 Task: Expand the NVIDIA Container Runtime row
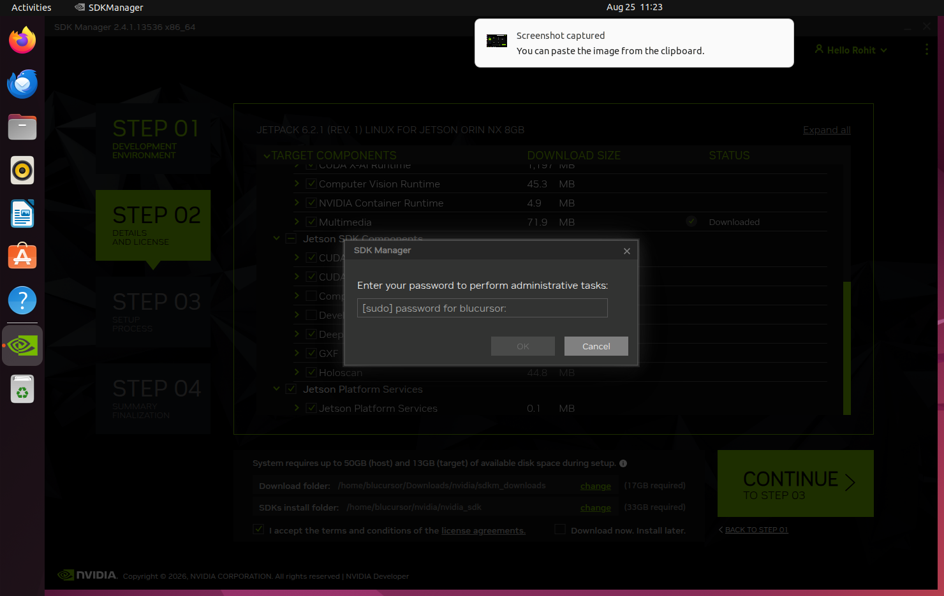[x=297, y=203]
